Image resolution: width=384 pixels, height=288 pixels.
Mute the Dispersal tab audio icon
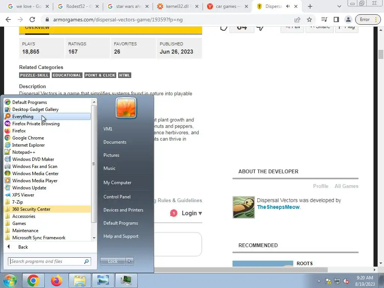coord(288,6)
